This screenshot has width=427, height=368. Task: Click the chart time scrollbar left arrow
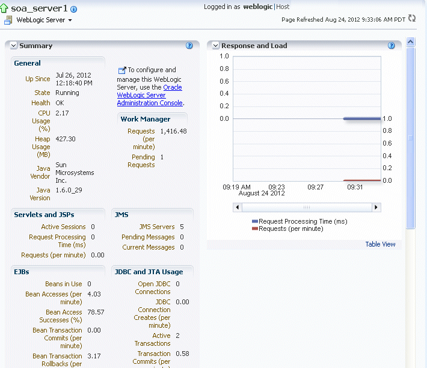(x=238, y=207)
